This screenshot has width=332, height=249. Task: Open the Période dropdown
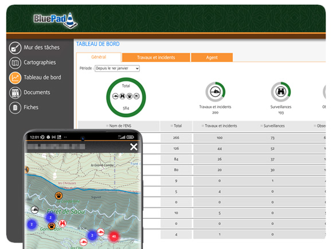click(x=117, y=68)
